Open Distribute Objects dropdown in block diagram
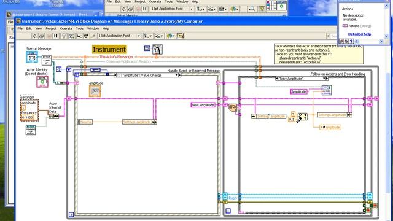The image size is (393, 221). coord(159,36)
